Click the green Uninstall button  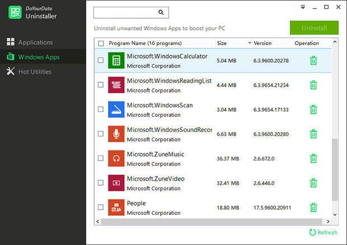314,28
